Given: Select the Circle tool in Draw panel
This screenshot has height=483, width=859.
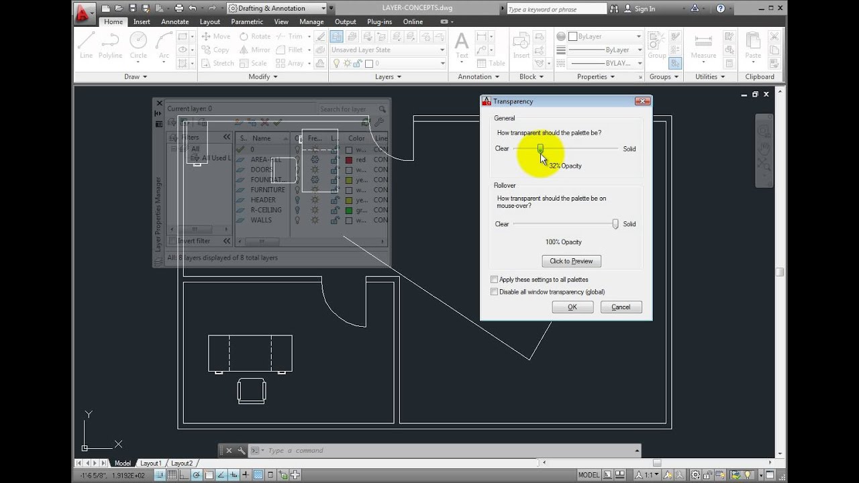Looking at the screenshot, I should pyautogui.click(x=138, y=45).
